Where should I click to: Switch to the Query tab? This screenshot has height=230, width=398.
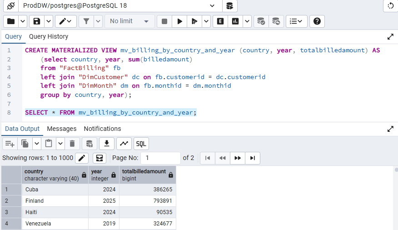[14, 36]
